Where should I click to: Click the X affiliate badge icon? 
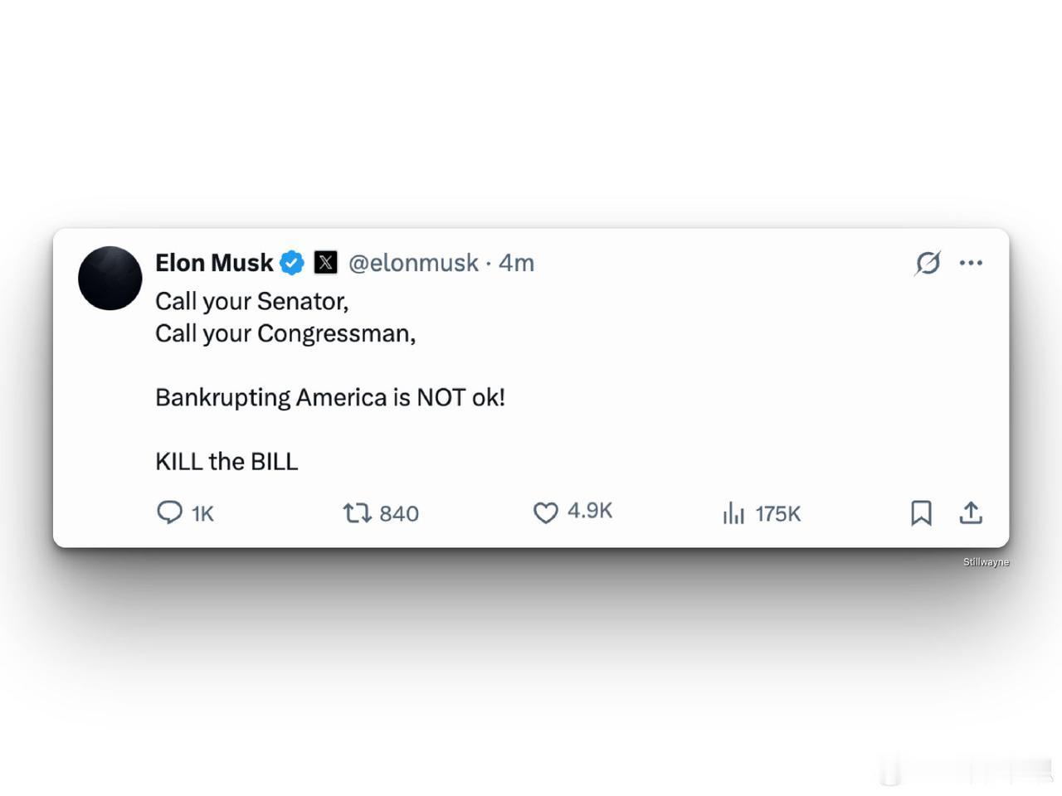click(325, 263)
